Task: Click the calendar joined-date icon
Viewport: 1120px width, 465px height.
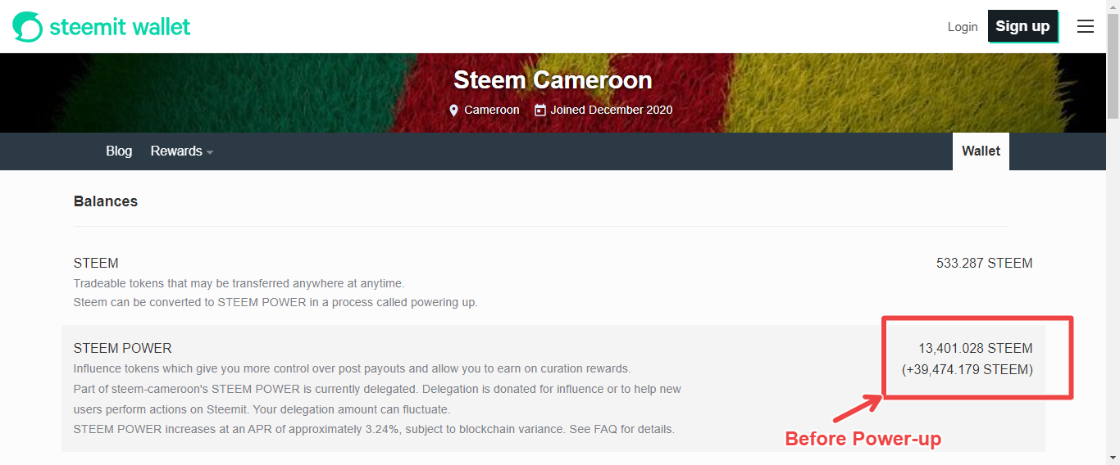Action: (540, 110)
